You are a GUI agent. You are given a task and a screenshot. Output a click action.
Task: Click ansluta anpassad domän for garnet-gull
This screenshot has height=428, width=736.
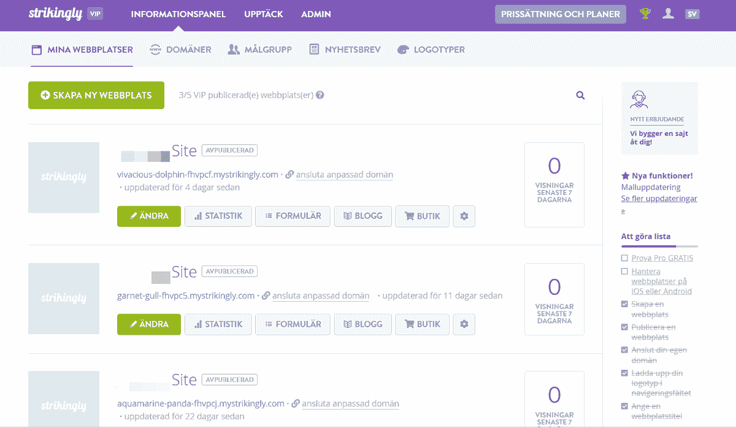(321, 296)
